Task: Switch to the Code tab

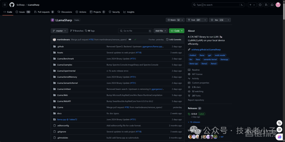Action: 8,12
